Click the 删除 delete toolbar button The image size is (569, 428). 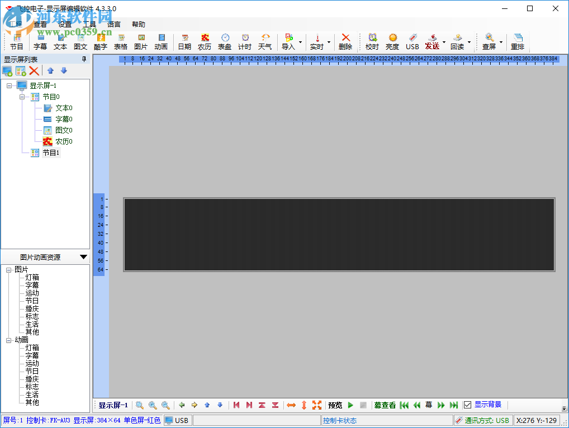[x=345, y=42]
